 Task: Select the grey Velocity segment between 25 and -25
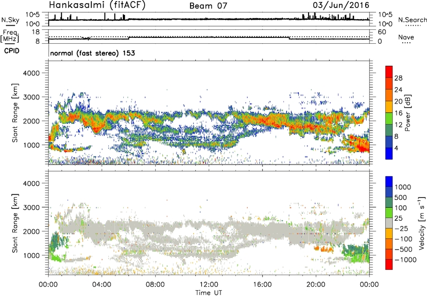[389, 223]
